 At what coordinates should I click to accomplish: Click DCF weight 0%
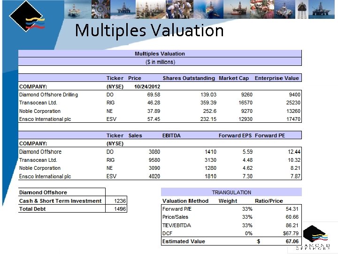(248, 233)
